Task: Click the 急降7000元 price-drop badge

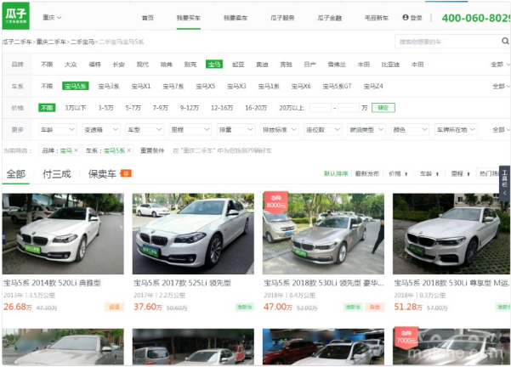Action: click(x=406, y=337)
